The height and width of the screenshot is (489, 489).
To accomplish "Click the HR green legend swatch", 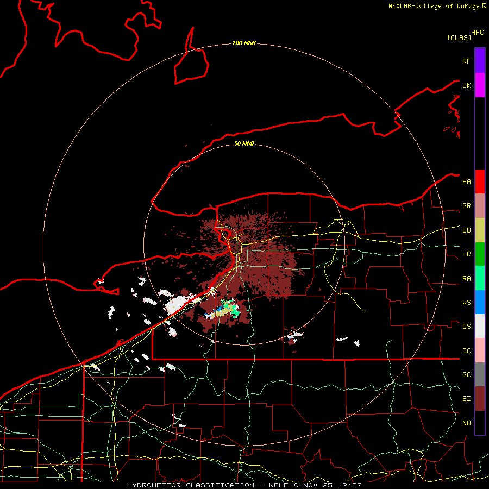I will pyautogui.click(x=480, y=254).
